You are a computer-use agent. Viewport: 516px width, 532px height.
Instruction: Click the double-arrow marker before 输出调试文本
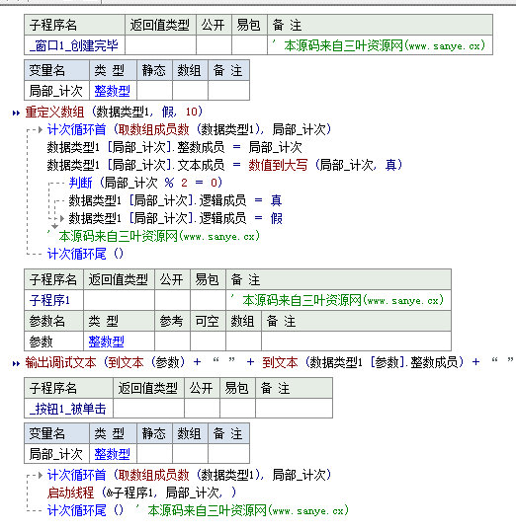click(x=16, y=363)
